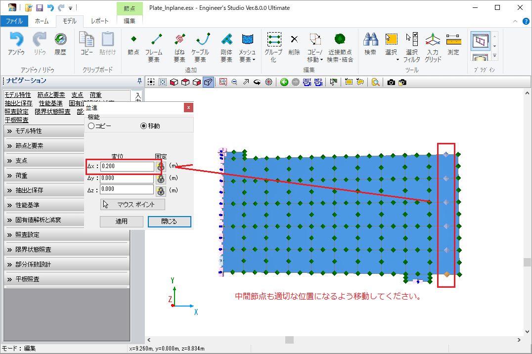Toggle the navigation panel pin
532x354 pixels.
coord(139,81)
